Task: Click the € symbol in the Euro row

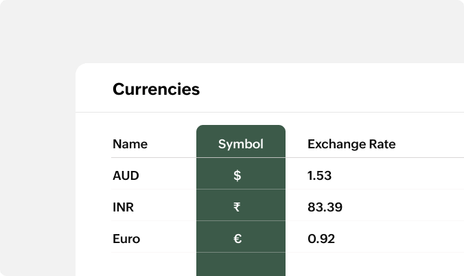Action: (237, 239)
